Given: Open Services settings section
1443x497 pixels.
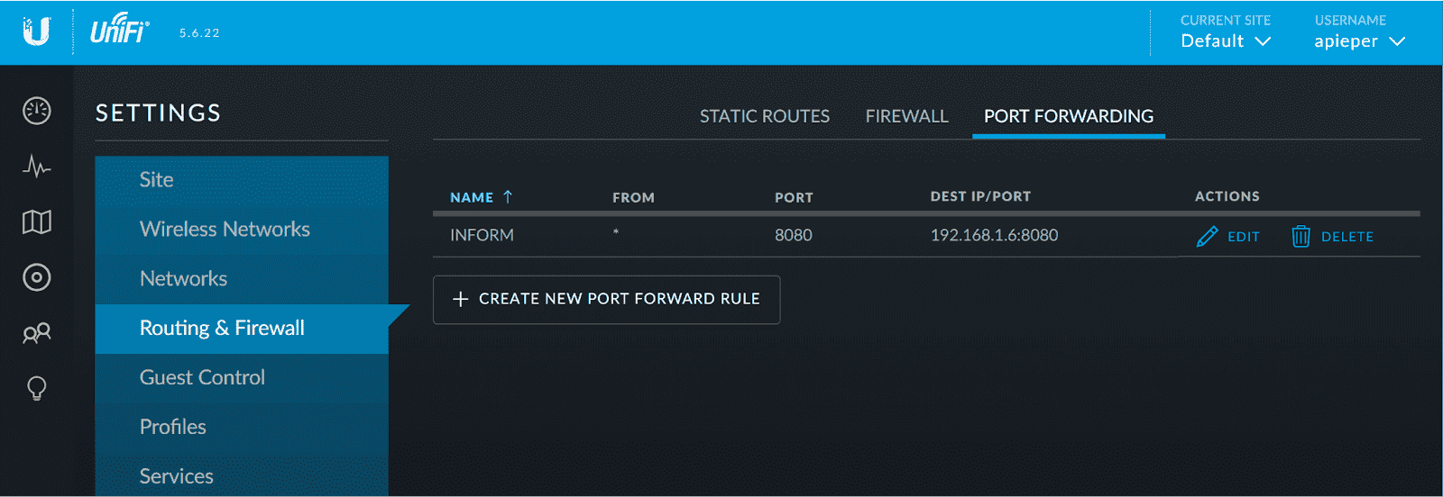Looking at the screenshot, I should click(x=242, y=474).
